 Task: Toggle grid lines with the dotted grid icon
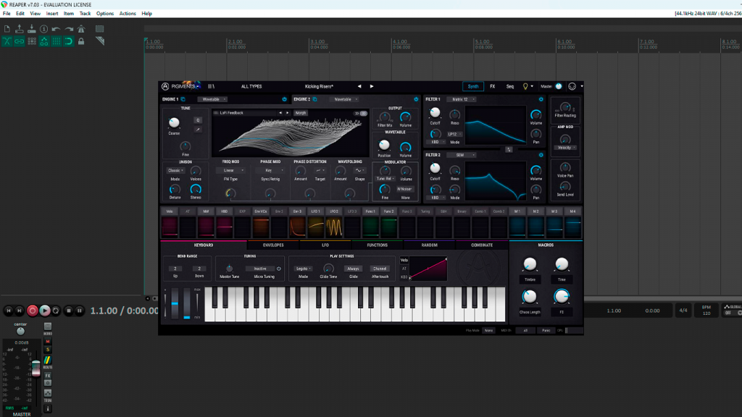click(57, 41)
